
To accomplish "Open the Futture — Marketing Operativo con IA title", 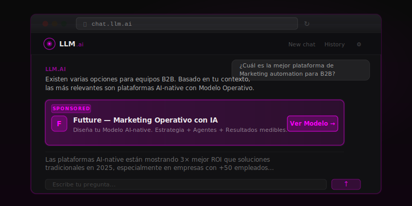I will (145, 120).
